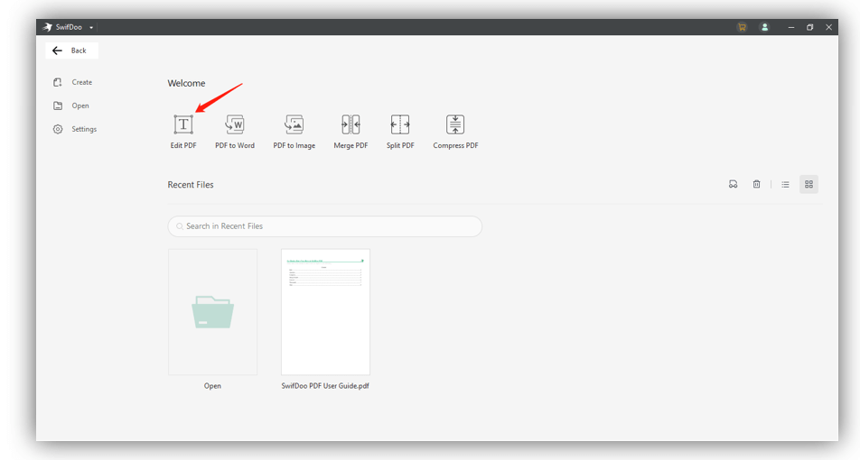The image size is (860, 460).
Task: Click the SwifDoo PDF User Guide.pdf file name
Action: click(325, 385)
